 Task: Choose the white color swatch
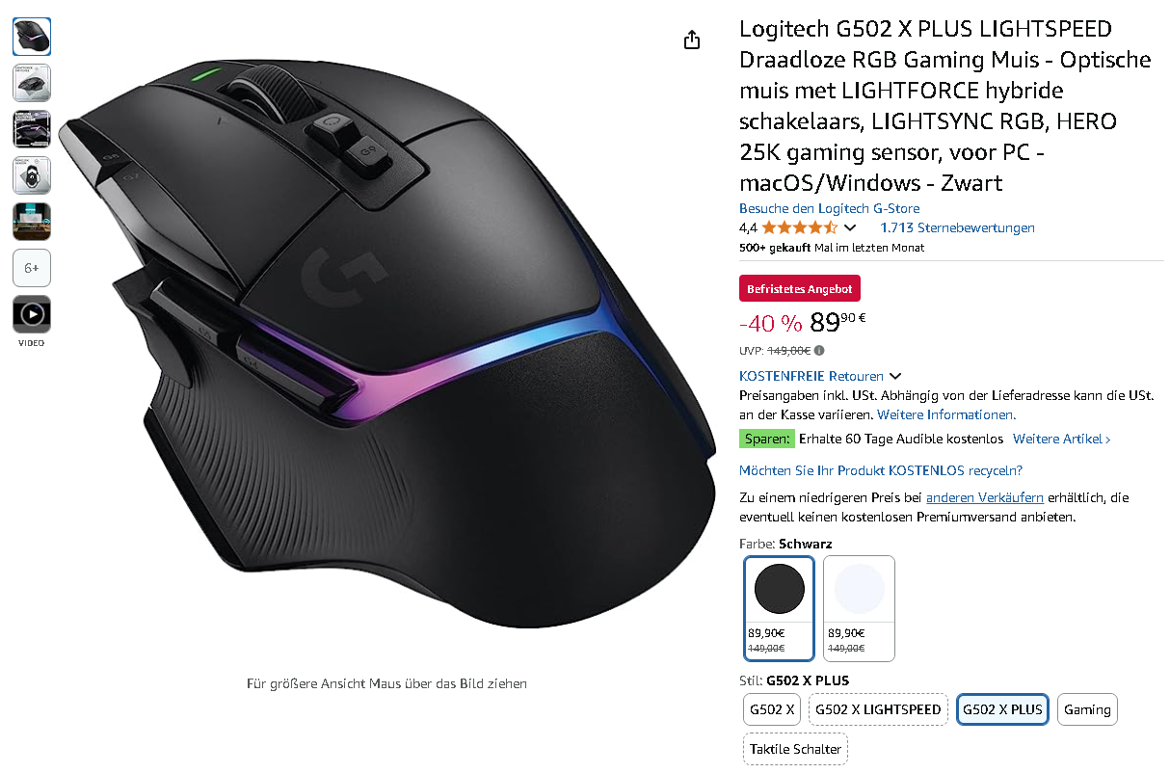[860, 608]
